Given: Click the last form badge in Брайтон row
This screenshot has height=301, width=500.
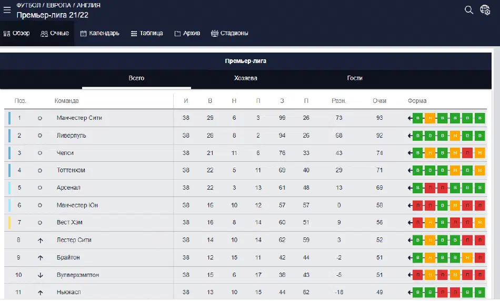Looking at the screenshot, I should 479,257.
